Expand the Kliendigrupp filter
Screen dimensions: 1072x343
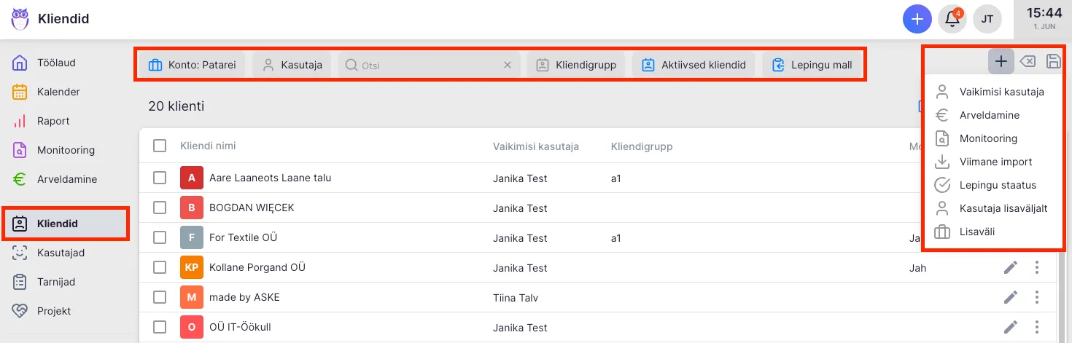(x=576, y=65)
